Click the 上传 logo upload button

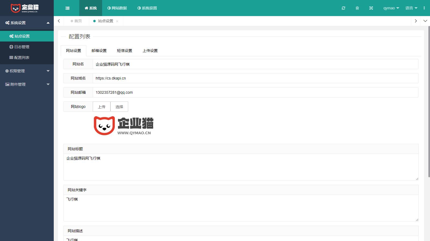pyautogui.click(x=102, y=107)
